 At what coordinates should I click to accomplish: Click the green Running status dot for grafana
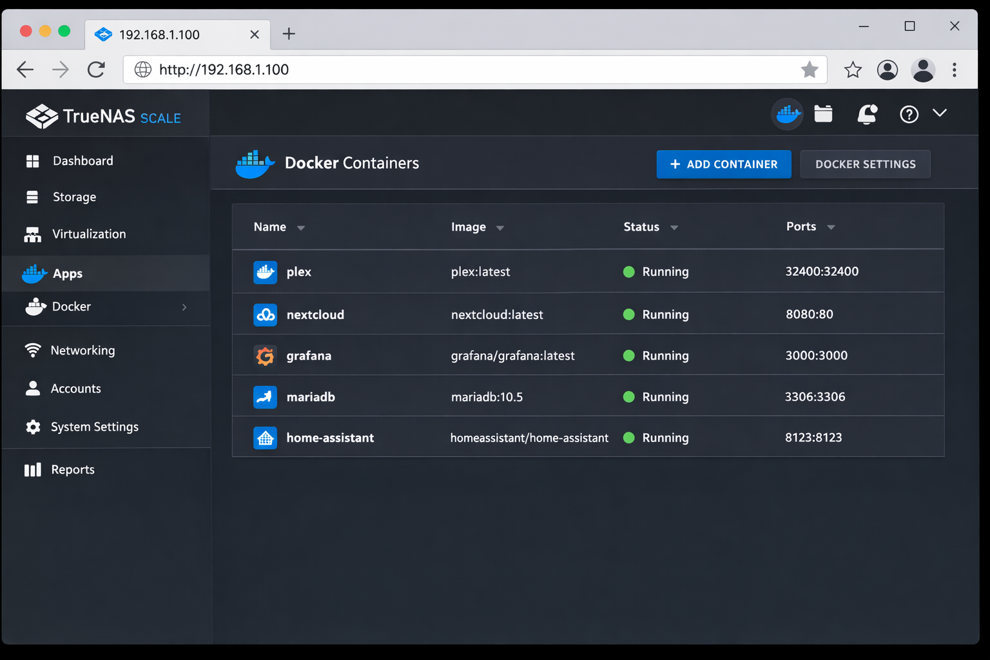click(x=628, y=355)
